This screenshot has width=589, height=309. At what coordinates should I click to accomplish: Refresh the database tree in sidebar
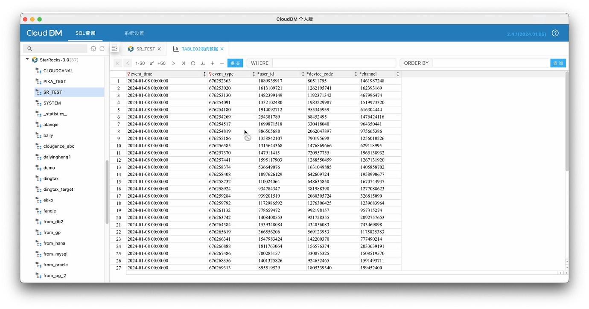click(x=102, y=49)
